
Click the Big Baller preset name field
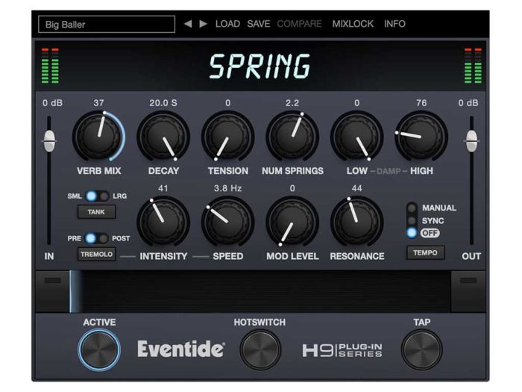[x=107, y=24]
